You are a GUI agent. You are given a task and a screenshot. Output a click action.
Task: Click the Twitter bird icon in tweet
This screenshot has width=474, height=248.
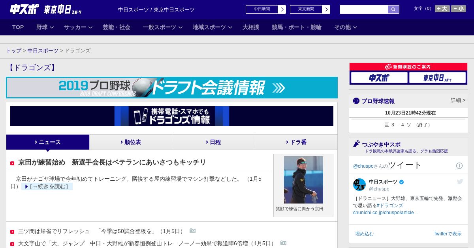tap(460, 181)
